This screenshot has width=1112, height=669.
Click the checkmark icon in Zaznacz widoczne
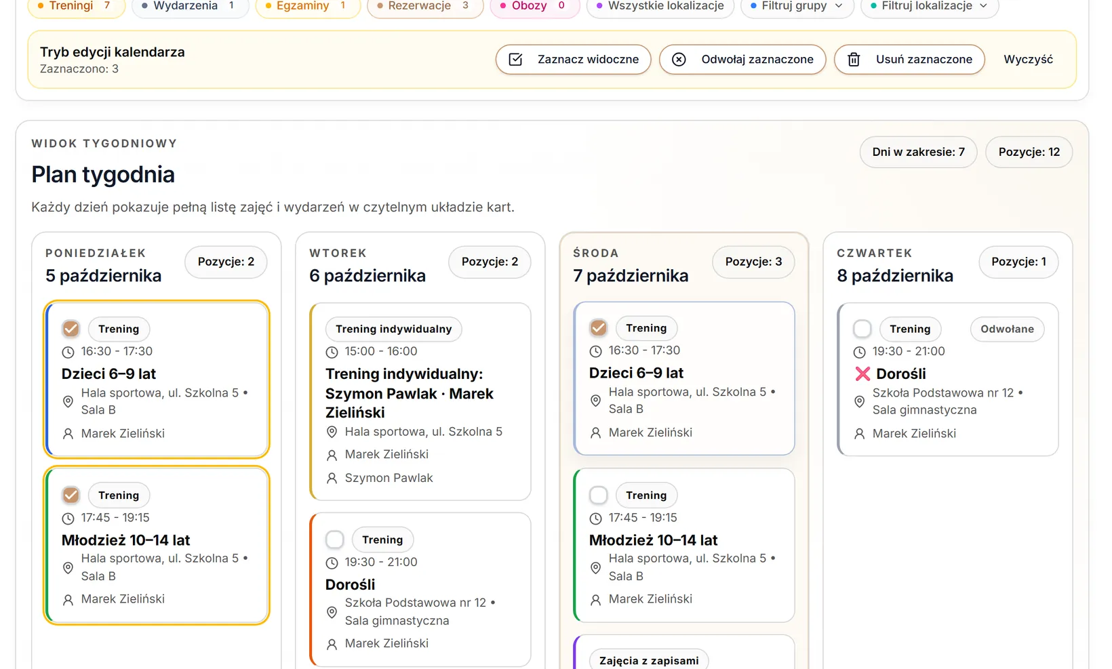point(515,60)
